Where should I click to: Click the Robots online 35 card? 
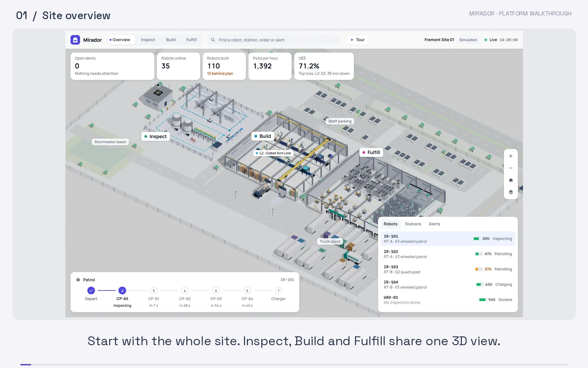pyautogui.click(x=179, y=66)
